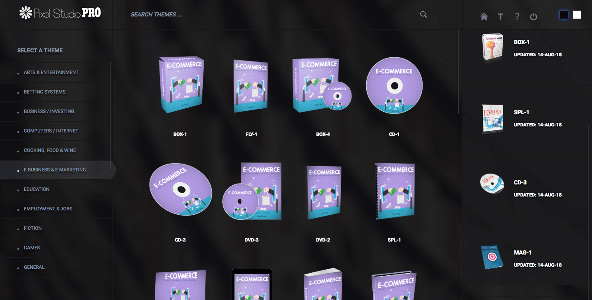Open MAG-1 magazine thumbnail in right panel
Image resolution: width=592 pixels, height=300 pixels.
[x=492, y=257]
